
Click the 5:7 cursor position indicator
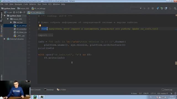tap(140, 94)
